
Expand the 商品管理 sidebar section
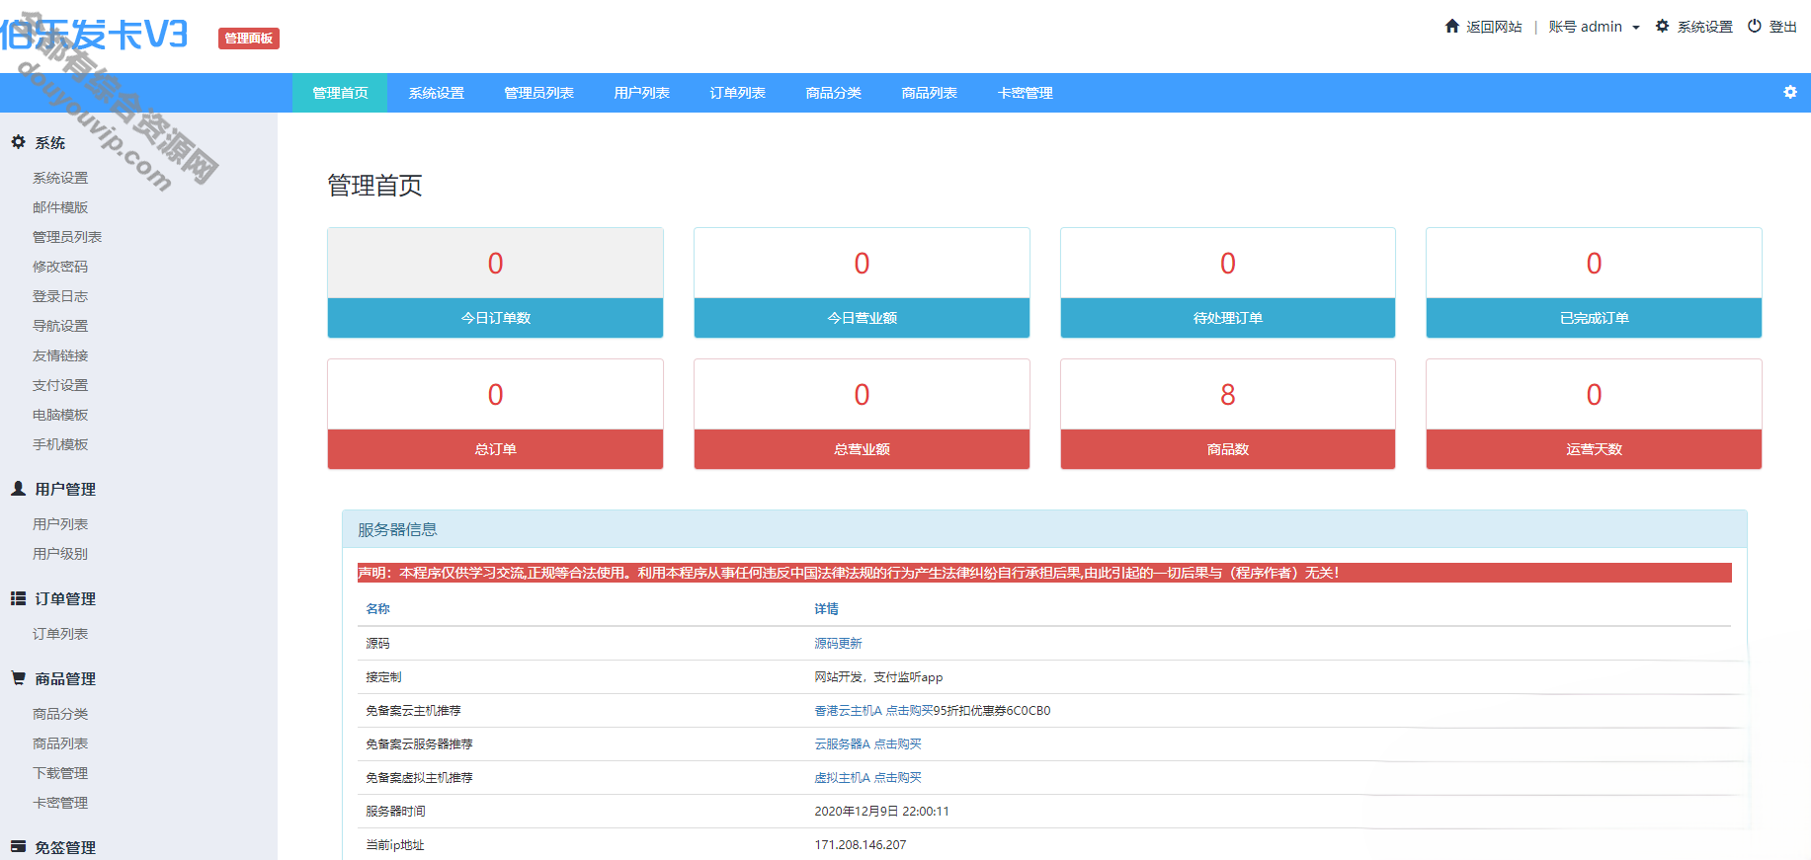point(65,678)
